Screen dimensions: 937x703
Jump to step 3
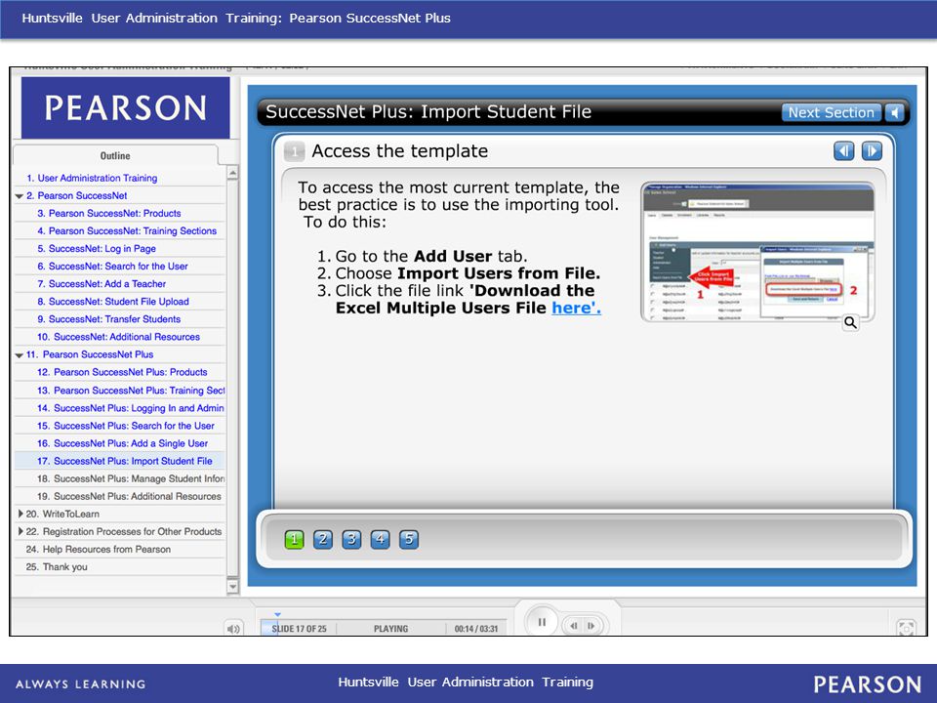351,539
